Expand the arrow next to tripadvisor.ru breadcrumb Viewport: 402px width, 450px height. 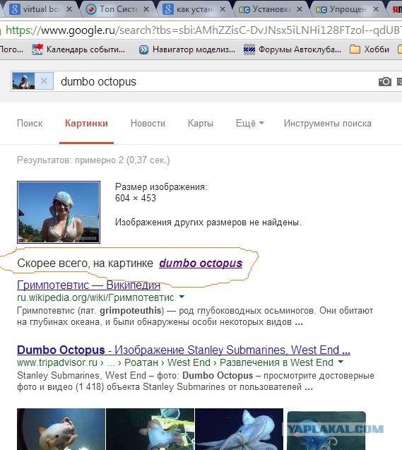341,362
